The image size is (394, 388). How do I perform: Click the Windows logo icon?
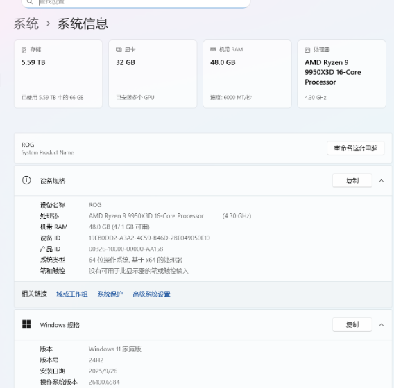(x=26, y=324)
